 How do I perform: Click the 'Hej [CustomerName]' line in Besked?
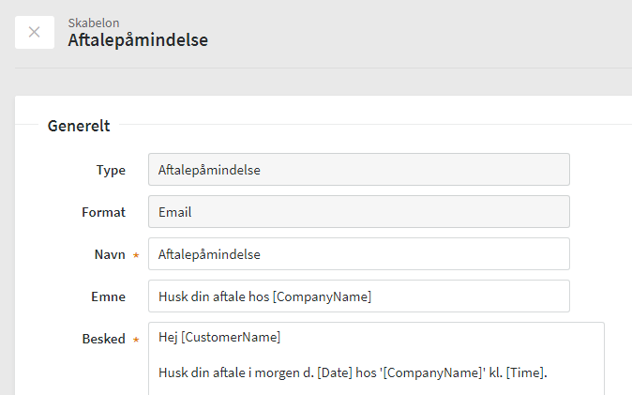click(x=219, y=338)
